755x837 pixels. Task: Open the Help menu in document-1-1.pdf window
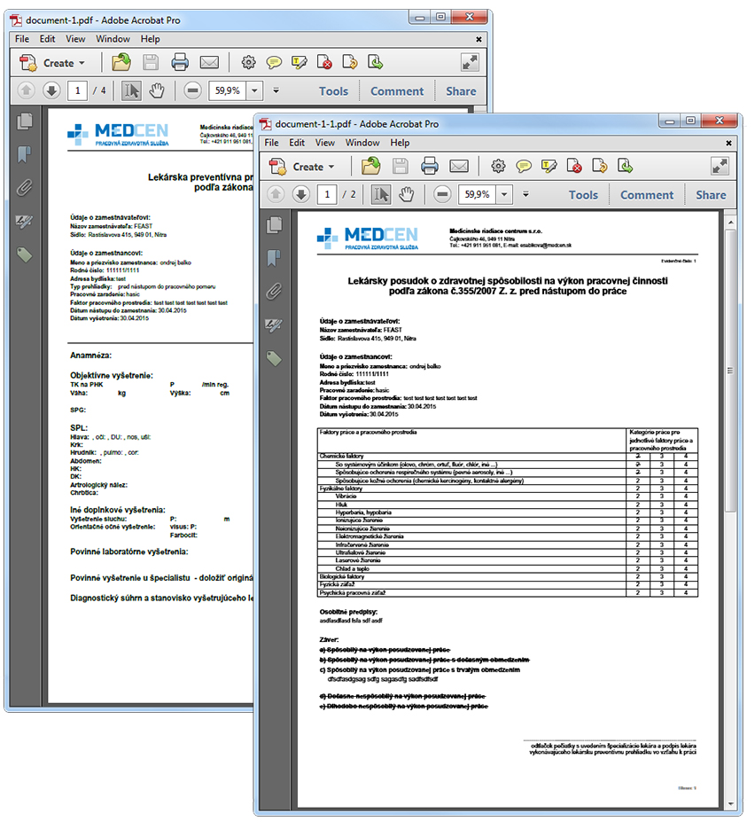pyautogui.click(x=400, y=143)
